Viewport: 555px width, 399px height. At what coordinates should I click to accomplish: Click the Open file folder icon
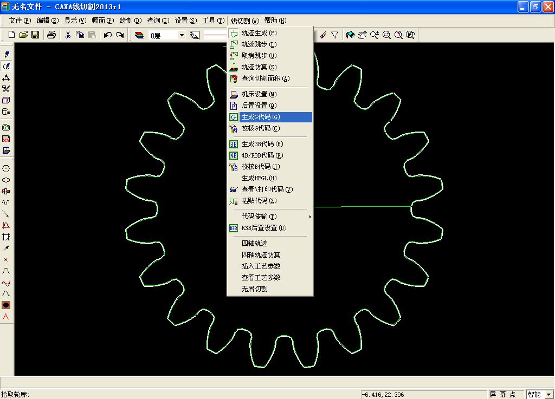pyautogui.click(x=23, y=35)
